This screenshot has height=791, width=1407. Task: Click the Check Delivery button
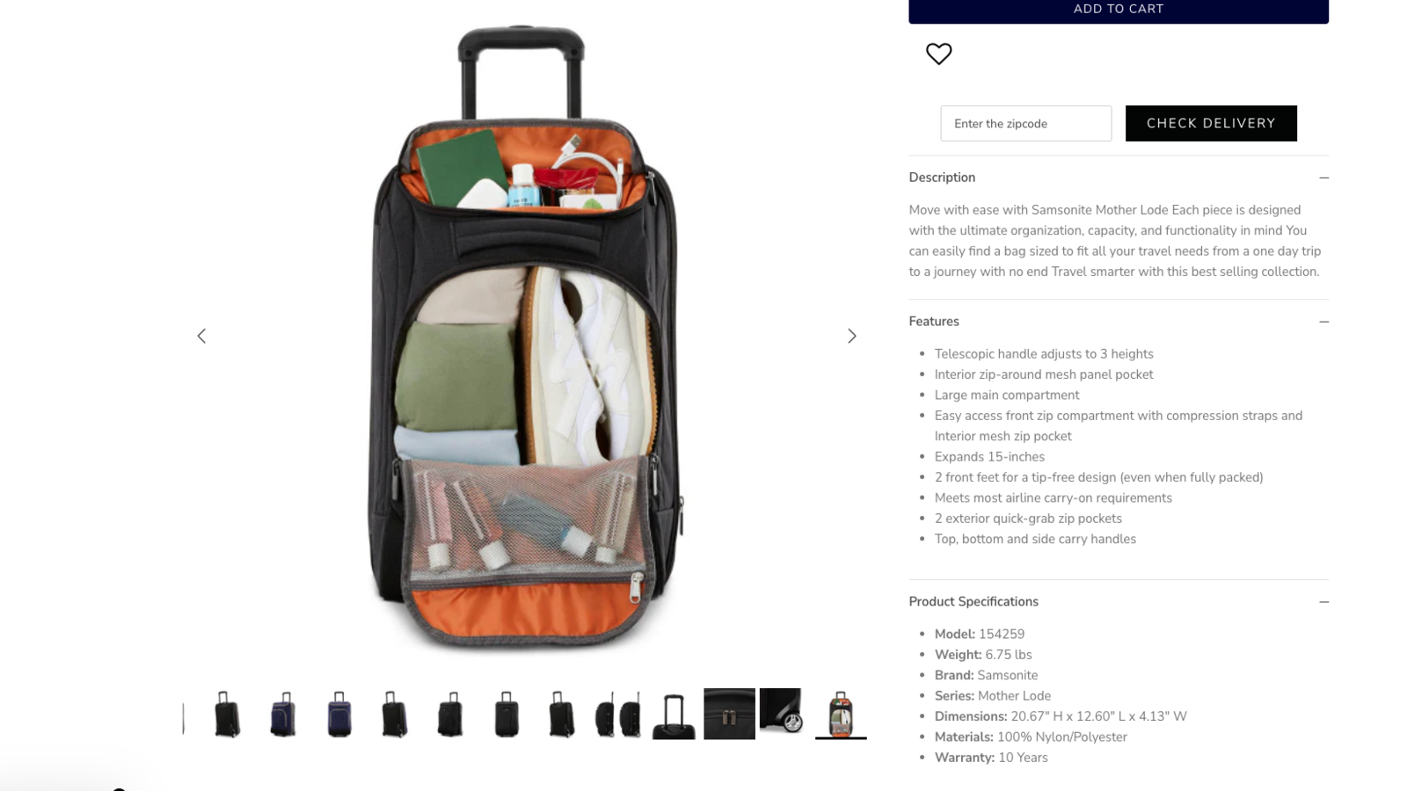click(1211, 123)
